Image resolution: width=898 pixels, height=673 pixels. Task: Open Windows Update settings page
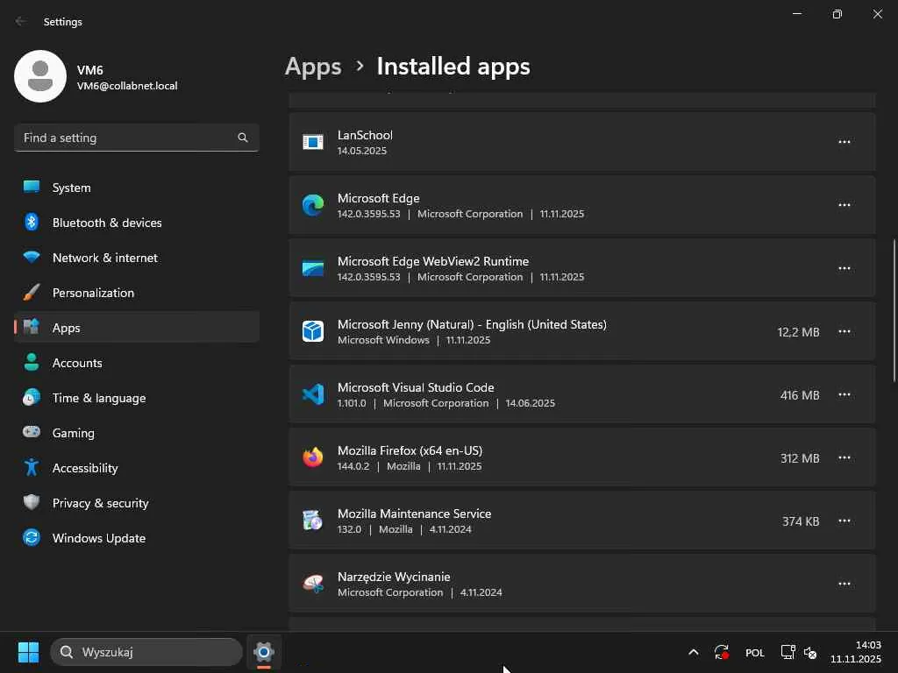(x=98, y=538)
